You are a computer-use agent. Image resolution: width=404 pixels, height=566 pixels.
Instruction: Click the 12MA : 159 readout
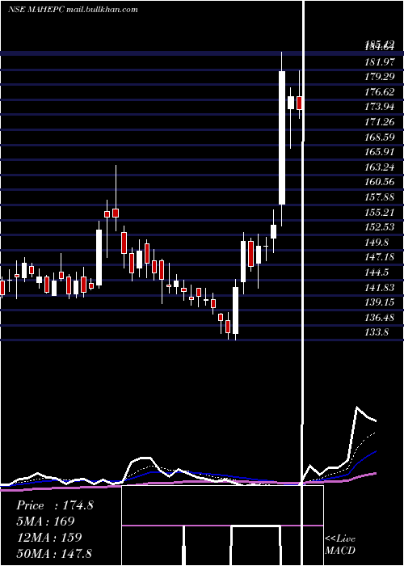pyautogui.click(x=49, y=538)
